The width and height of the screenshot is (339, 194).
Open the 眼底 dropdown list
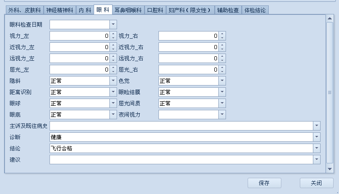(x=113, y=114)
